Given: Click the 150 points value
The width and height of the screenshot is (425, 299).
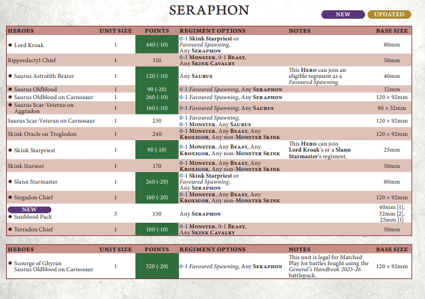Looking at the screenshot, I should pos(157,214).
